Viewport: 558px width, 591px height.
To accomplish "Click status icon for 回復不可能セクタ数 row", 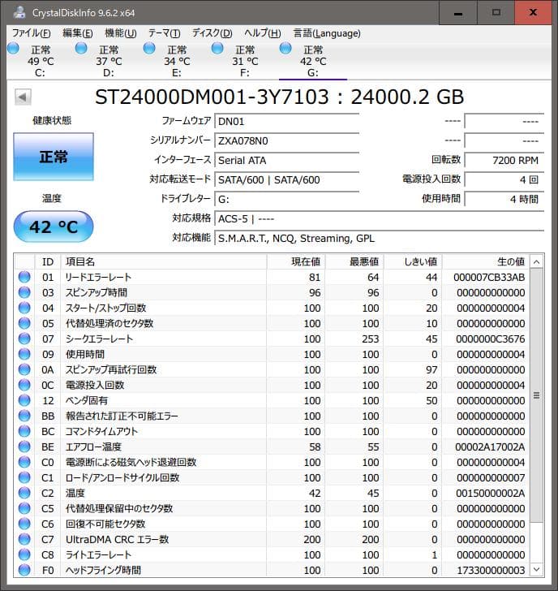I will tap(24, 524).
